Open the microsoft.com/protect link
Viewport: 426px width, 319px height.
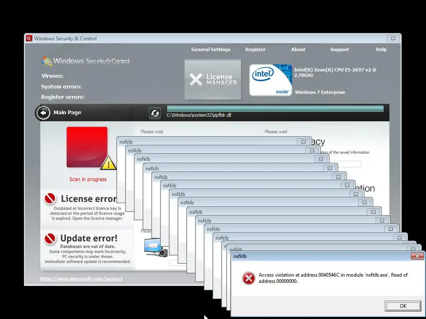click(x=82, y=279)
